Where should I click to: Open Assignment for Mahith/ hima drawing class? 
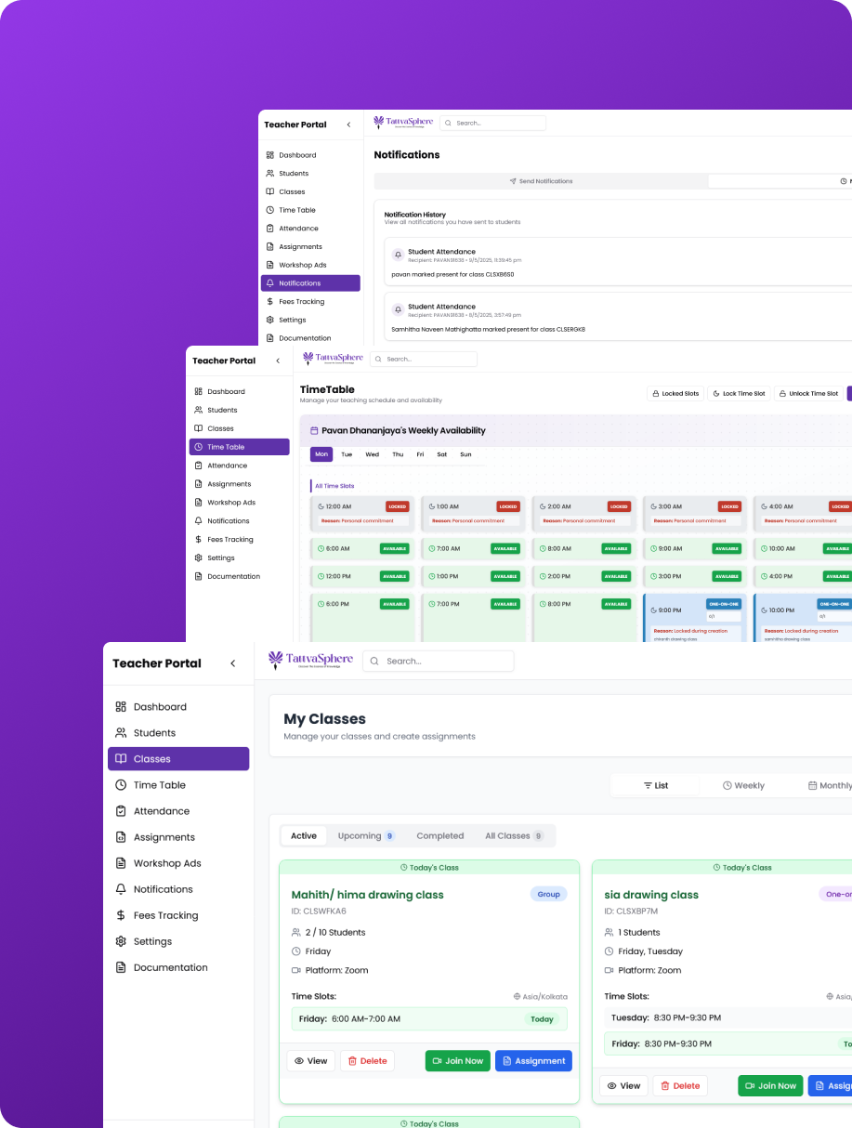tap(533, 1061)
